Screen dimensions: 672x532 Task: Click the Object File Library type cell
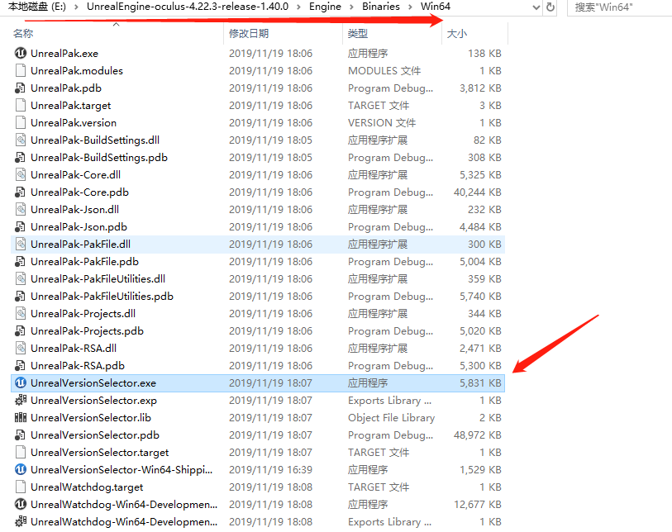(391, 418)
